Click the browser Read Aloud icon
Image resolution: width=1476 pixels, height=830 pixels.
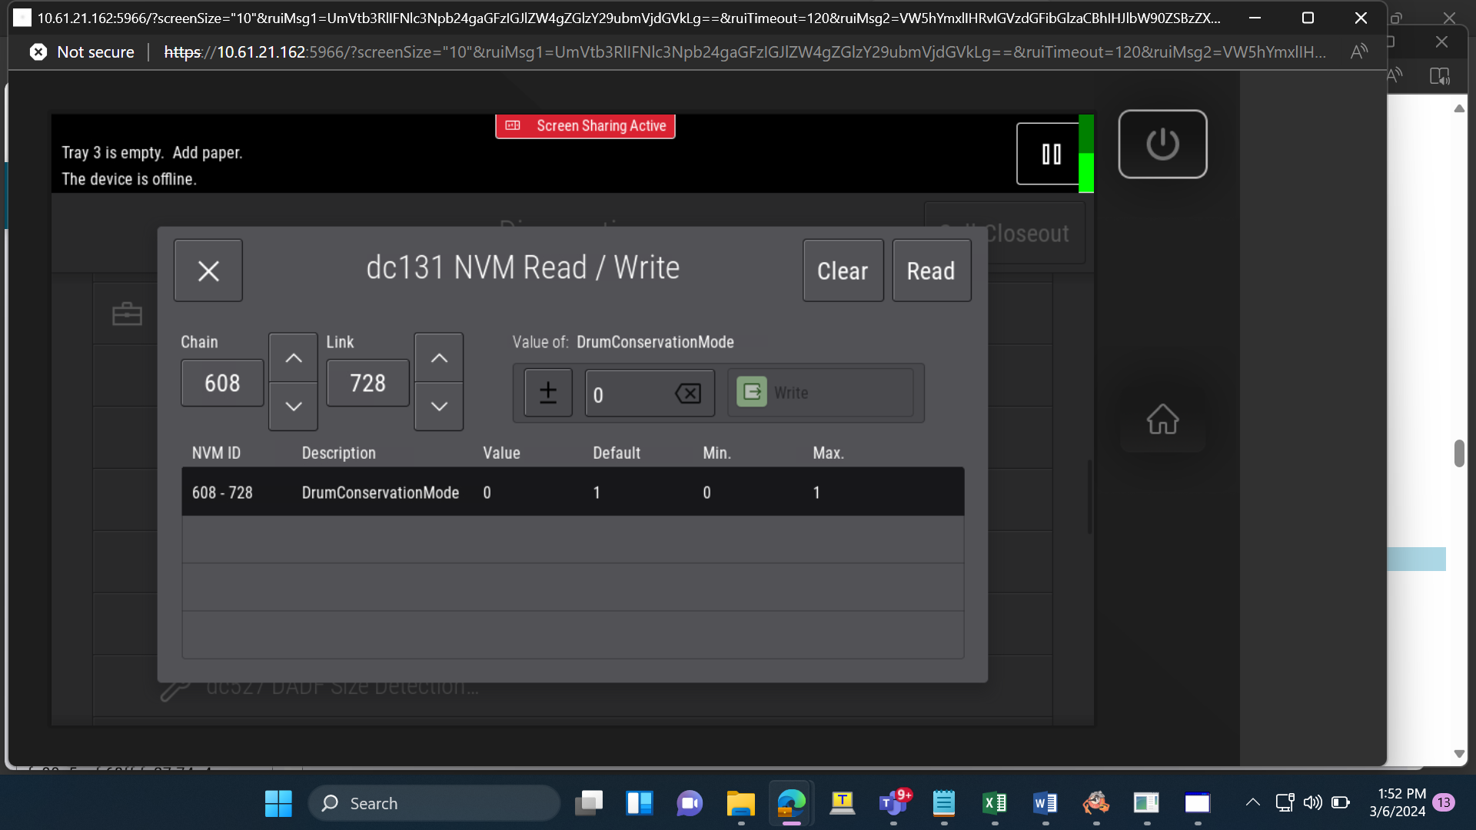click(1358, 51)
